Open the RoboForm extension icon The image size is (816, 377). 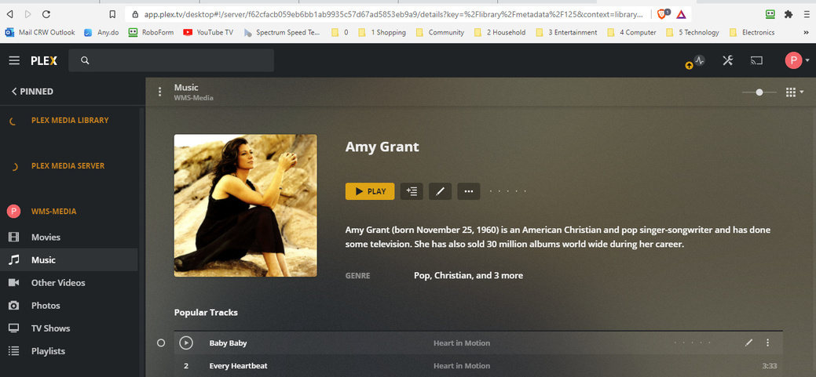point(770,15)
